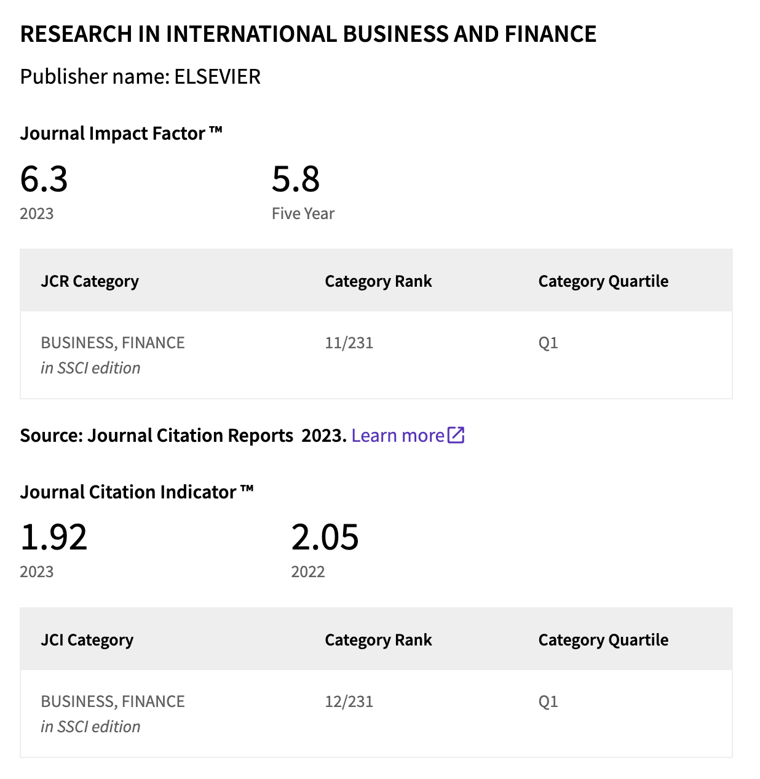Select the 12/231 category rank cell

pyautogui.click(x=349, y=701)
